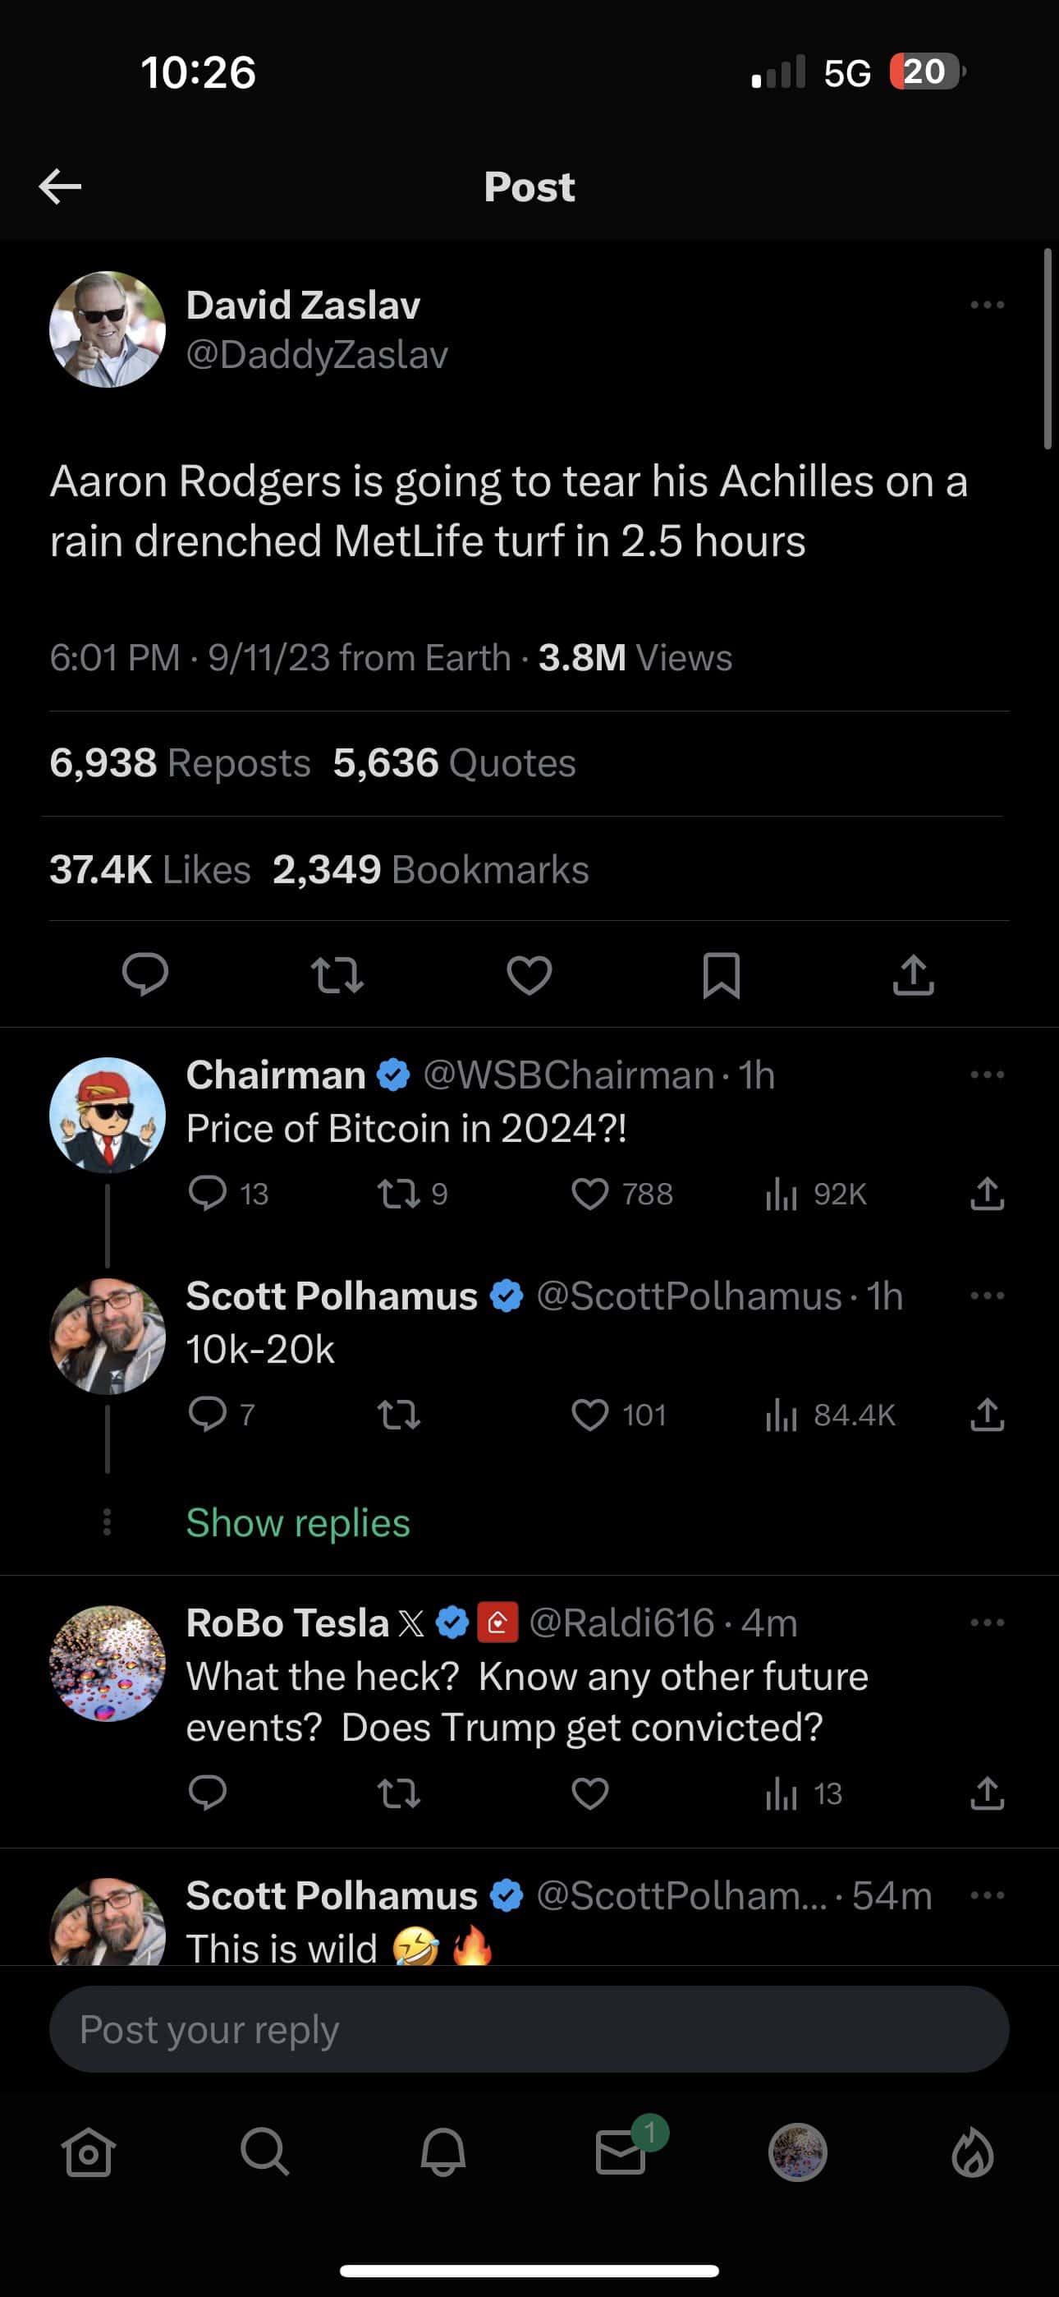Share the main post via share icon
This screenshot has width=1059, height=2297.
914,974
